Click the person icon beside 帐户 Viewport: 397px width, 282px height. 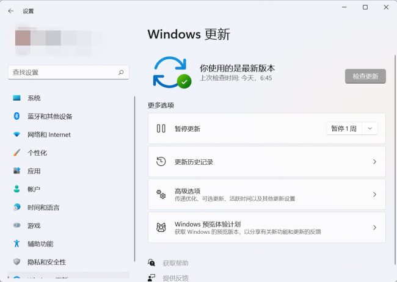coord(16,189)
